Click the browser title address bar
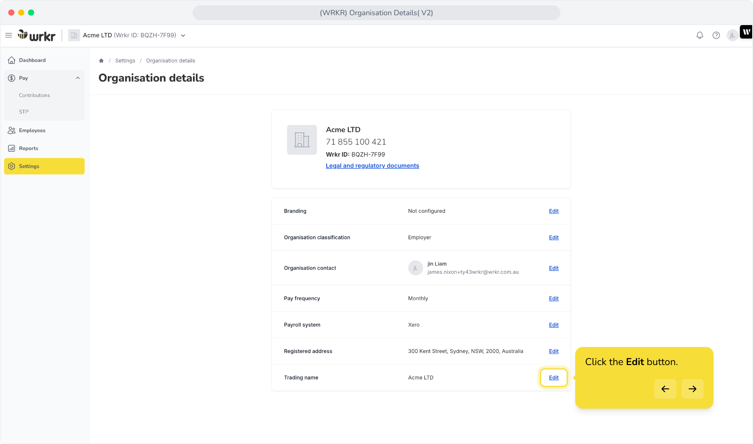Screen dimensions: 753x444 pyautogui.click(x=376, y=13)
